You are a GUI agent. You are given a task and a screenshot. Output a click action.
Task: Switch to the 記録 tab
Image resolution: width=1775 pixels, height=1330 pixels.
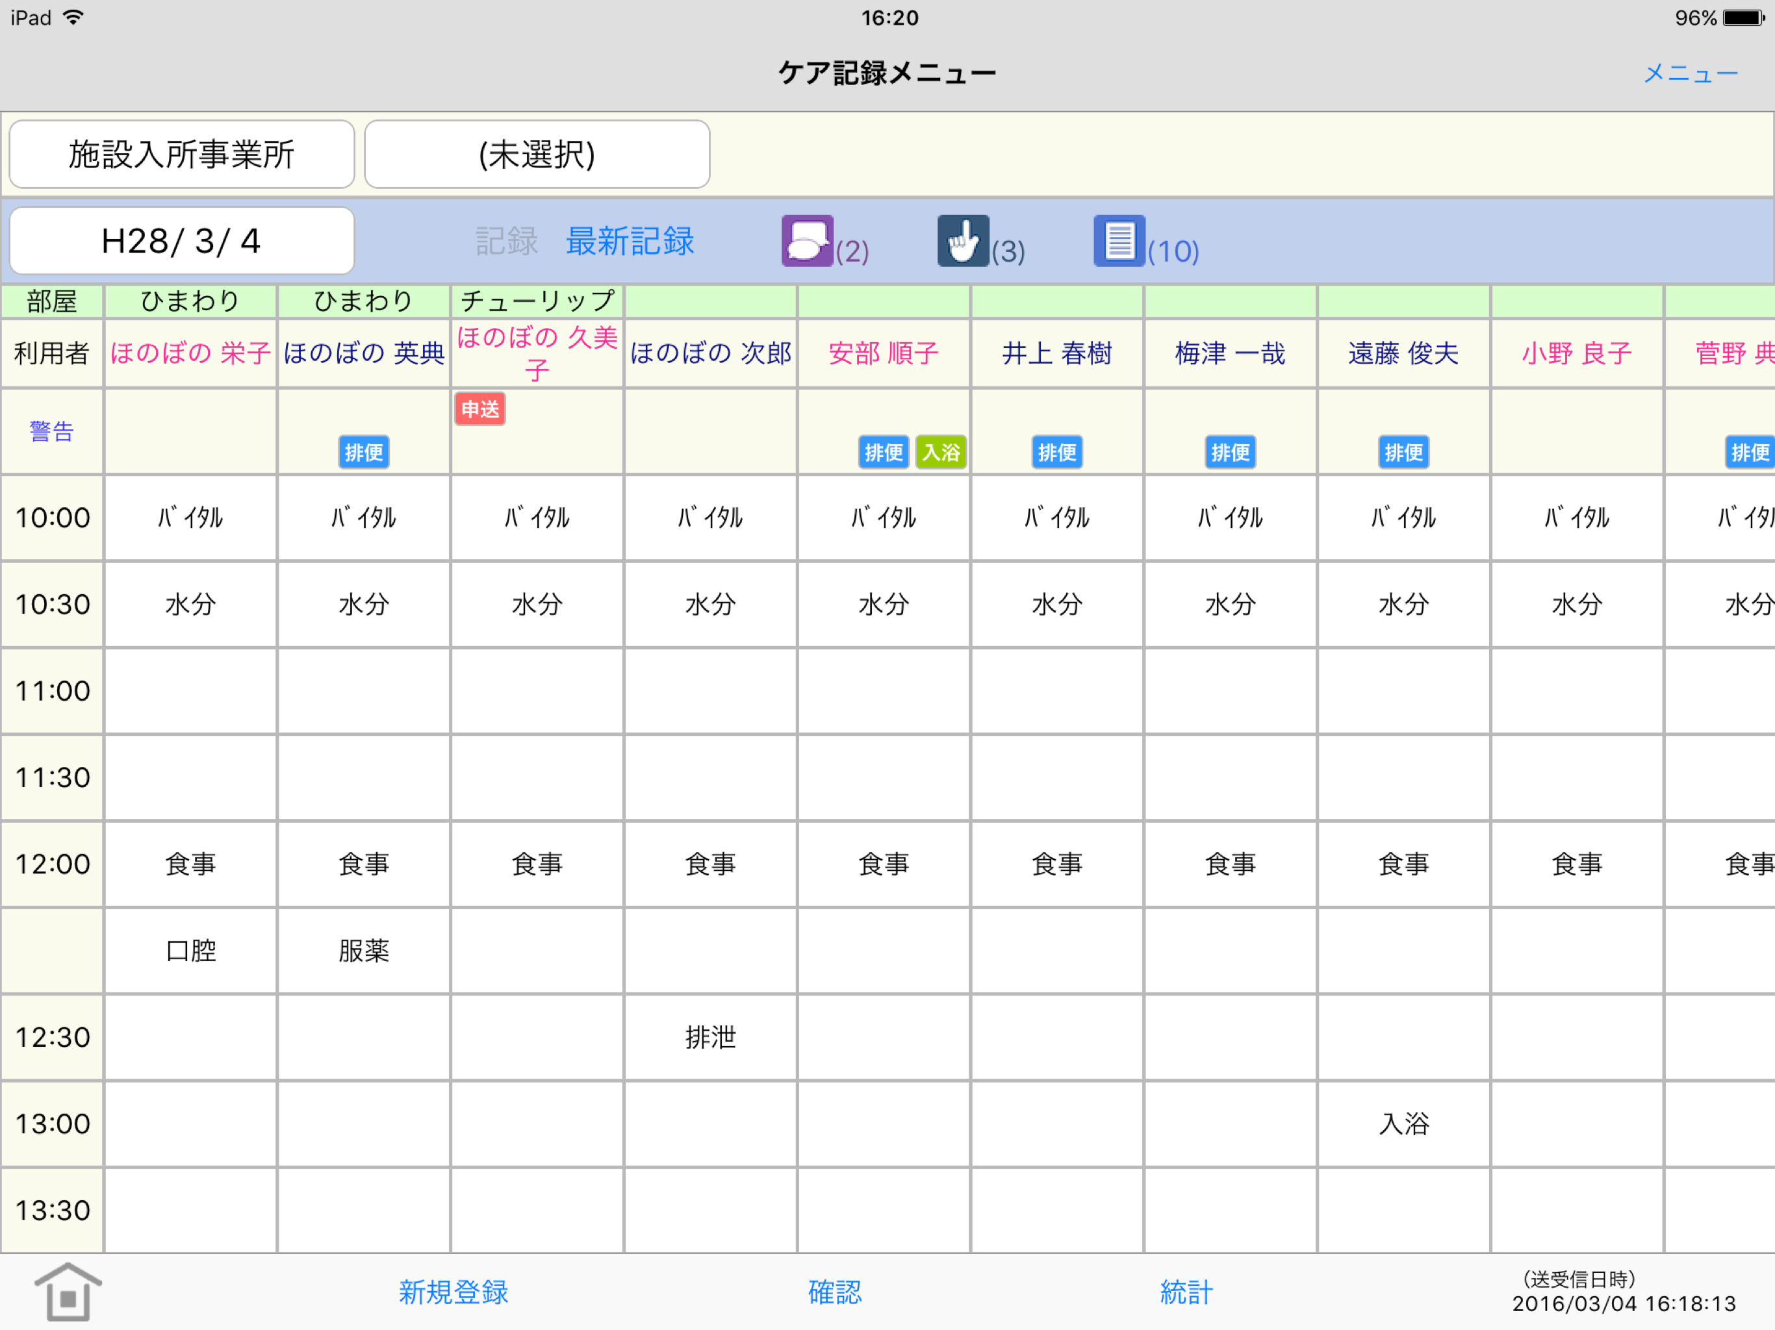[x=506, y=241]
